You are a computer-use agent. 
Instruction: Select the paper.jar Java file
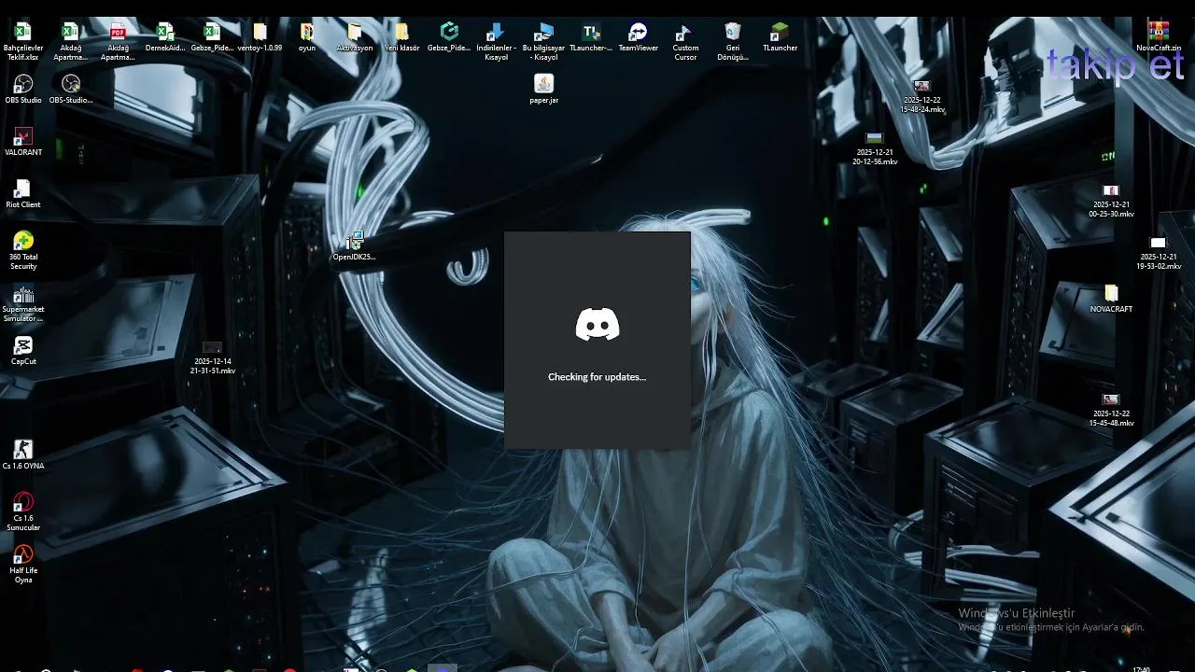[x=544, y=85]
